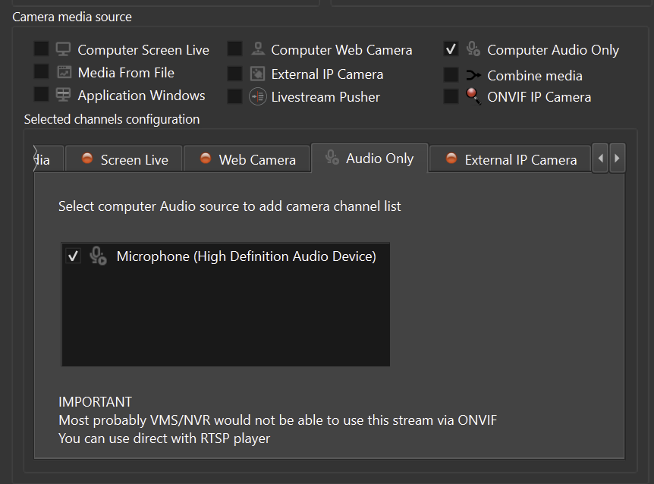Click empty area of audio source list
The image size is (654, 484).
(225, 319)
